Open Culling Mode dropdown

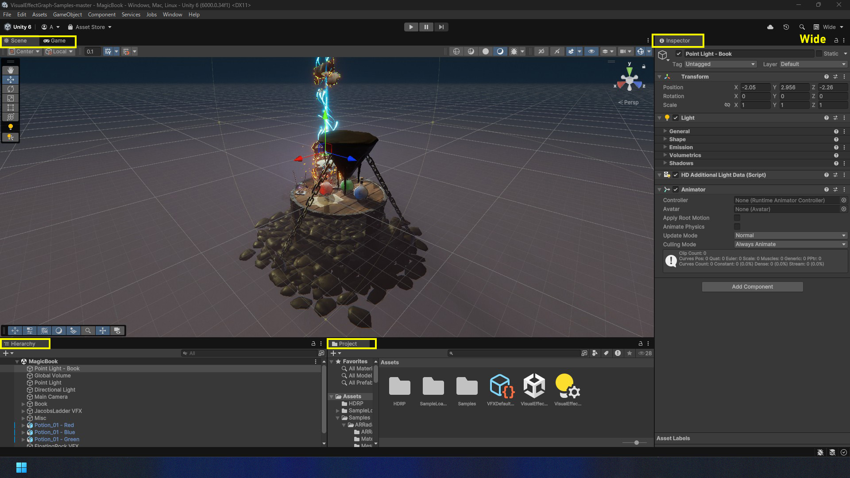point(791,244)
